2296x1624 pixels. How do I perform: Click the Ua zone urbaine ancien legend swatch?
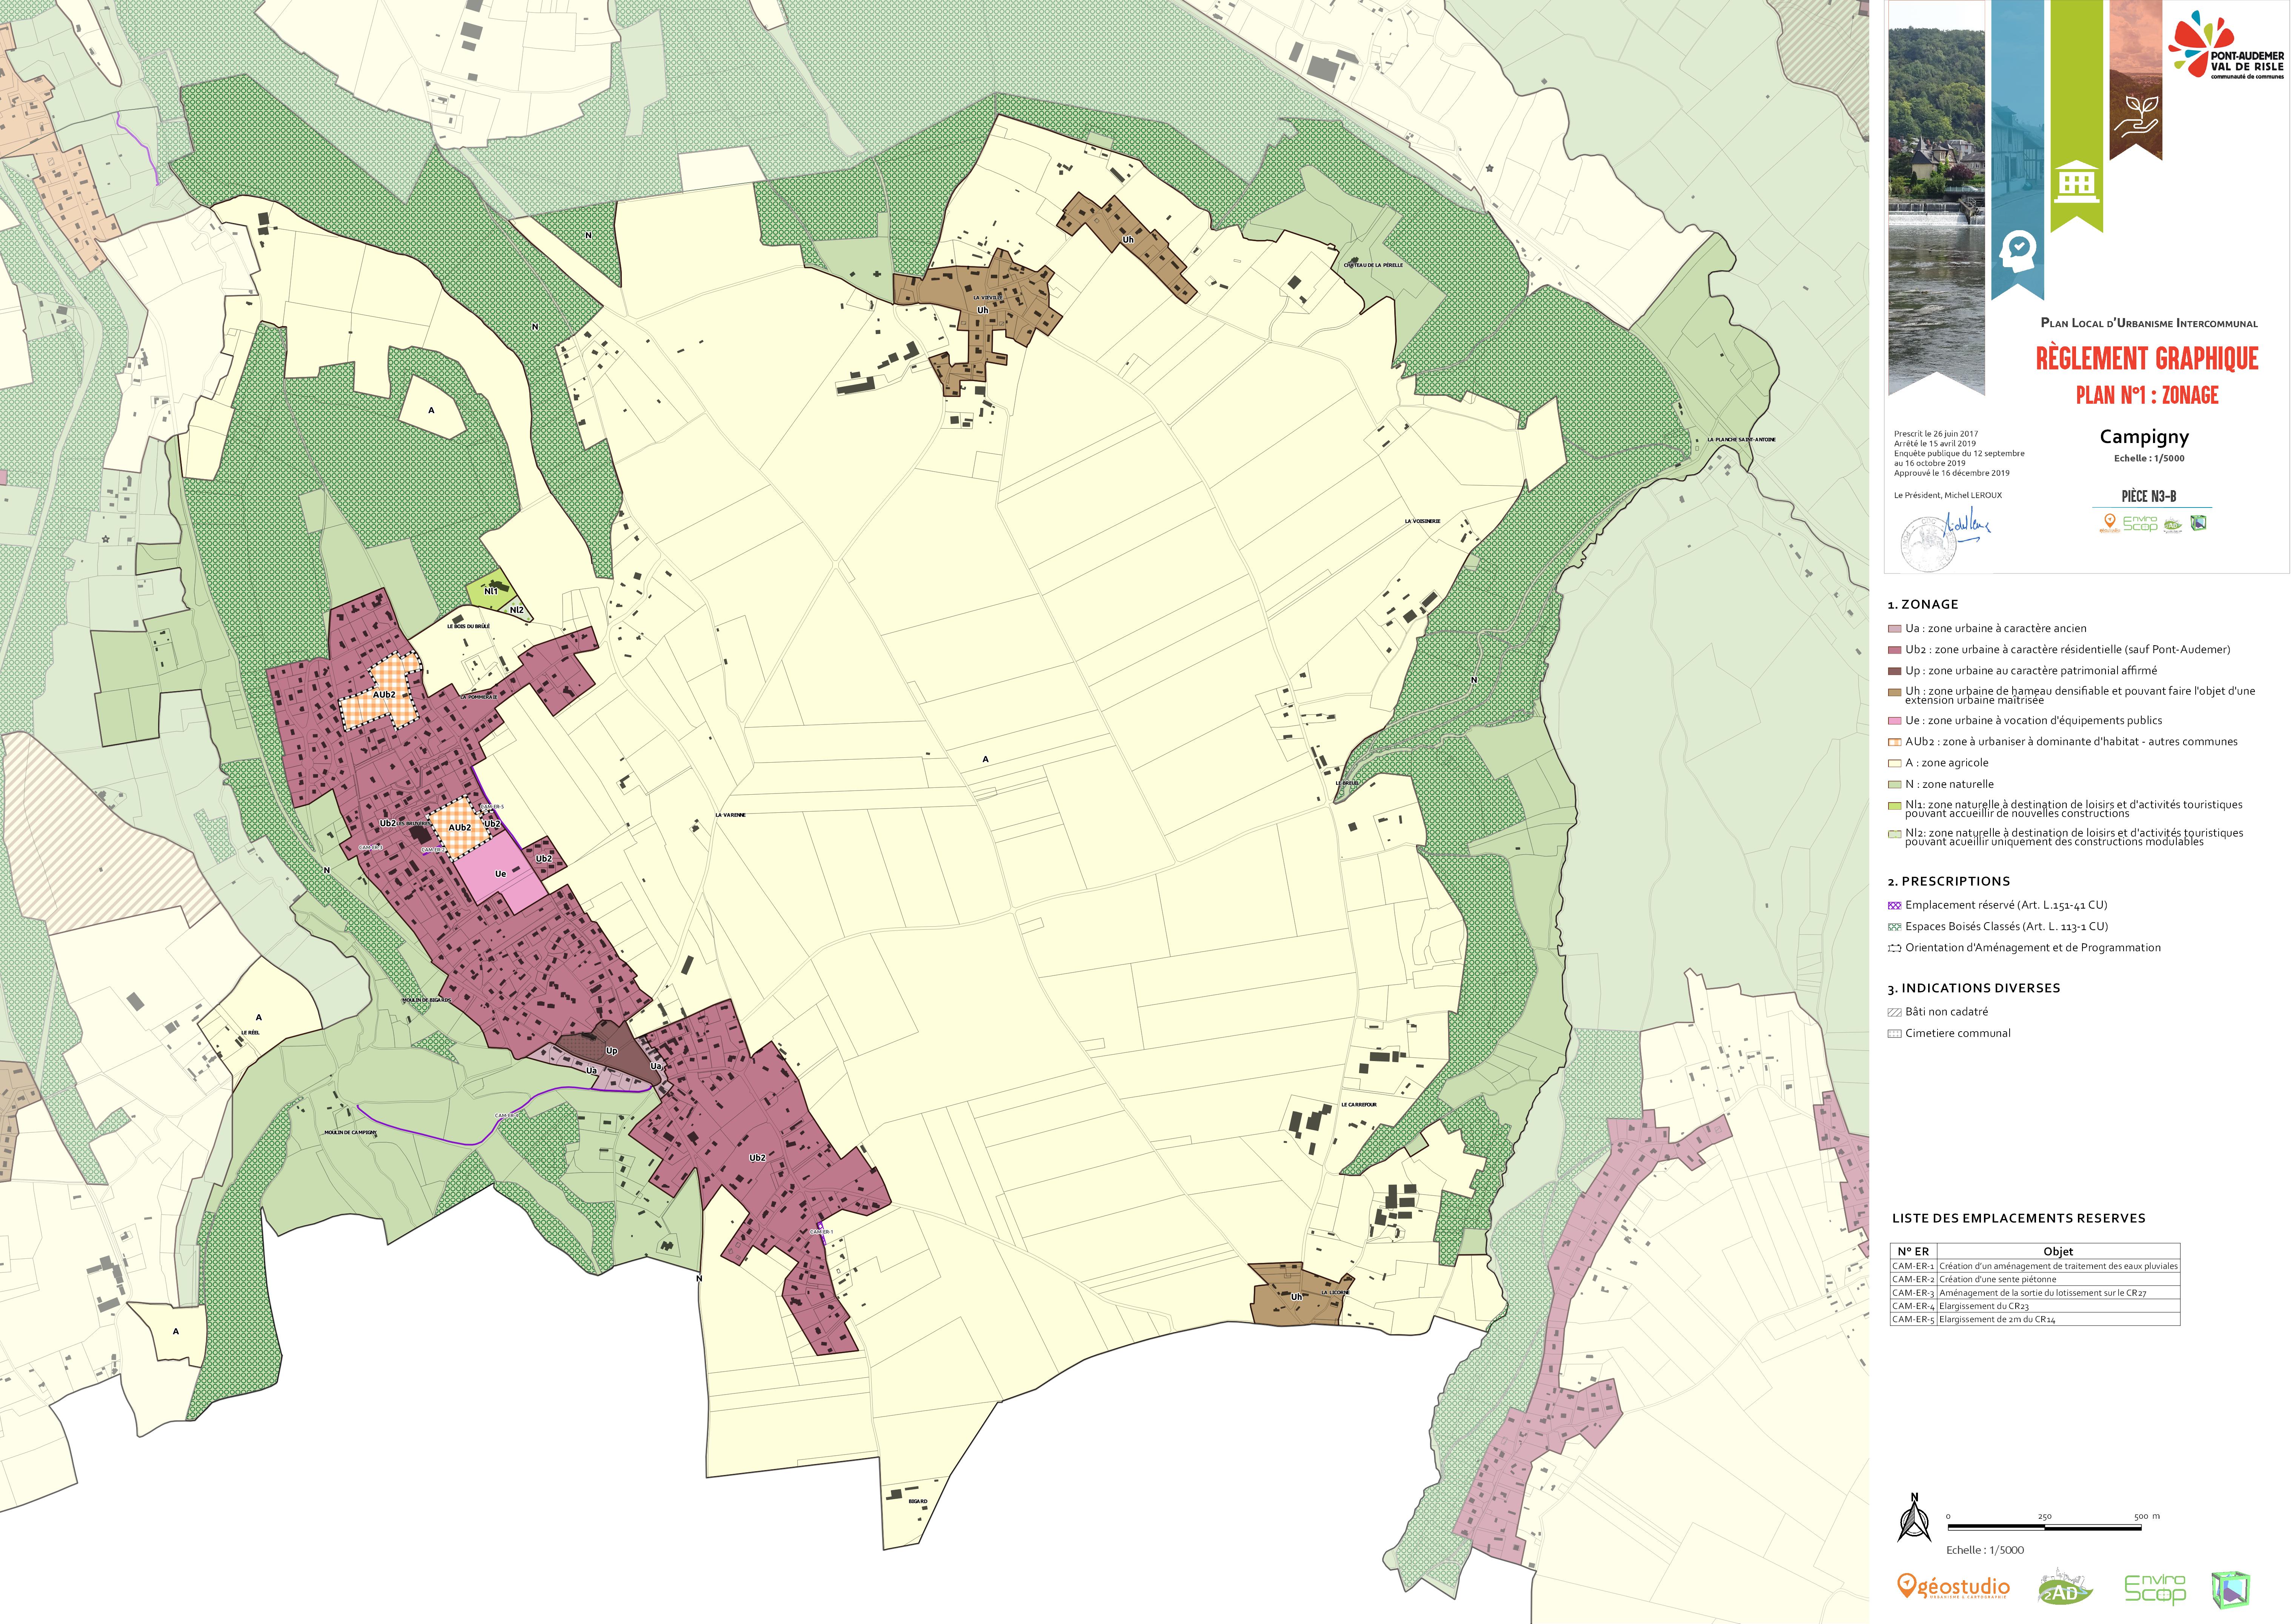pyautogui.click(x=1894, y=629)
